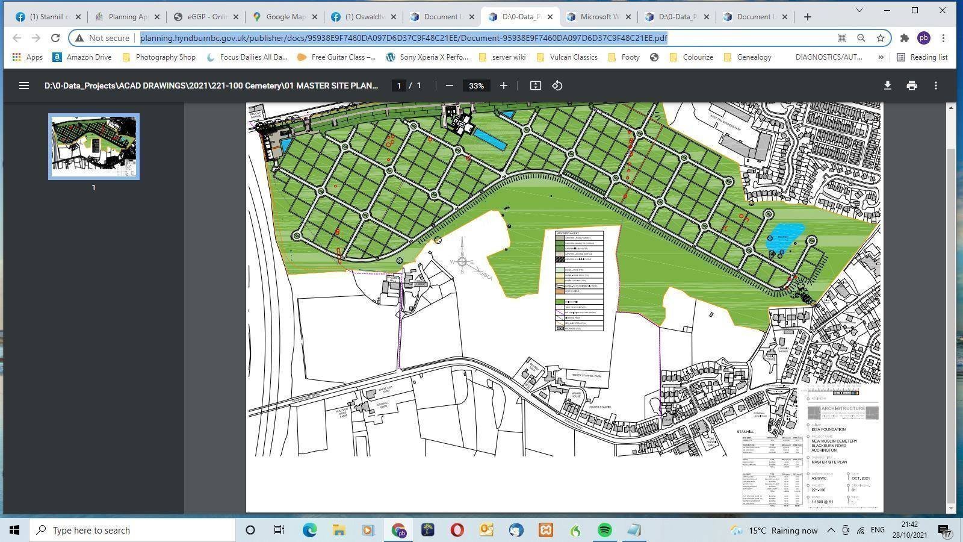963x542 pixels.
Task: Toggle the PDF sidebar menu icon
Action: (24, 86)
